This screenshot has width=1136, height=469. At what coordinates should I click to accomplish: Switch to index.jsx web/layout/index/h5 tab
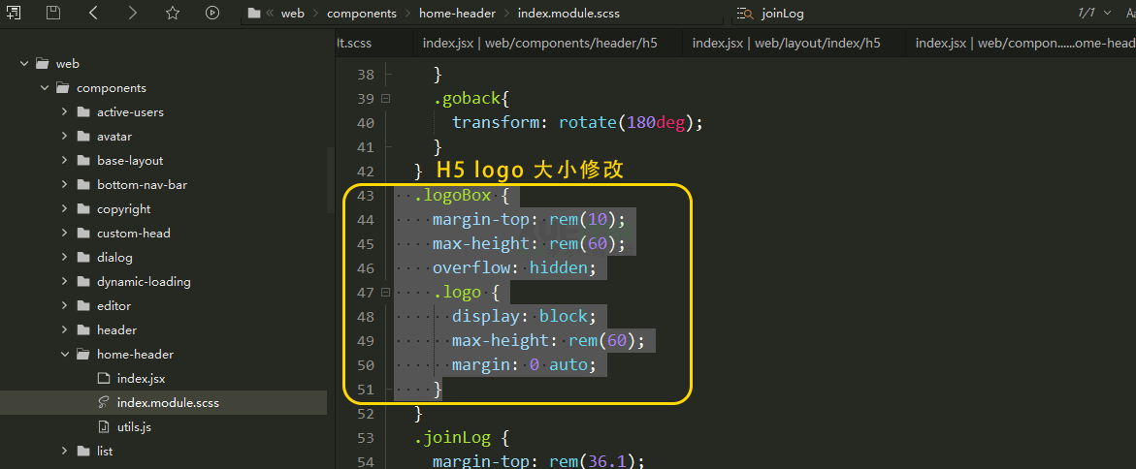786,44
